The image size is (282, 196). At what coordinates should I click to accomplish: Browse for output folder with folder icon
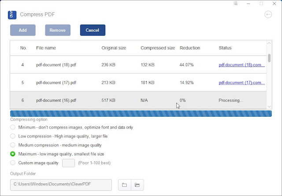[x=124, y=185]
